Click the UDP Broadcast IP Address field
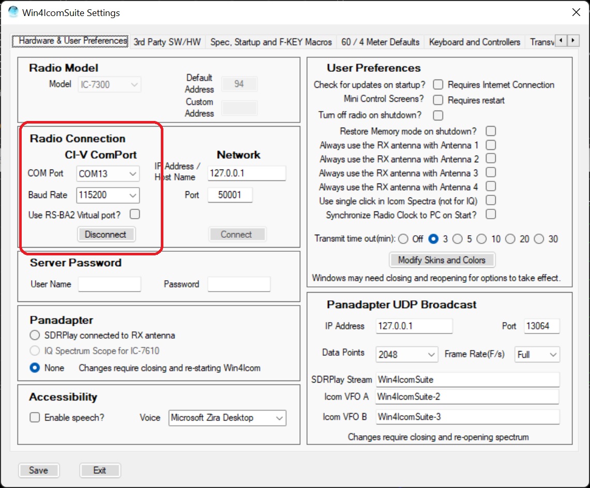 [x=414, y=326]
